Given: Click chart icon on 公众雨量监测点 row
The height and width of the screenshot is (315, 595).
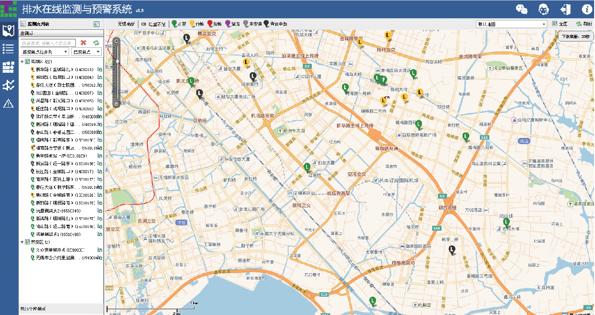Looking at the screenshot, I should (x=100, y=250).
